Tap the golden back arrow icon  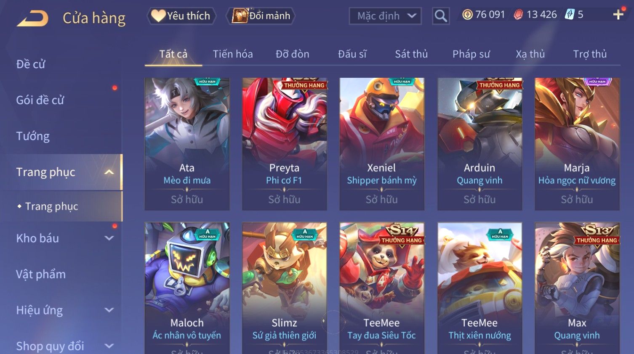tap(33, 18)
